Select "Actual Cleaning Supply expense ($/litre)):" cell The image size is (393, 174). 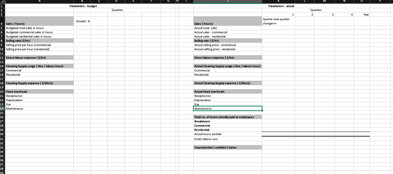point(228,83)
